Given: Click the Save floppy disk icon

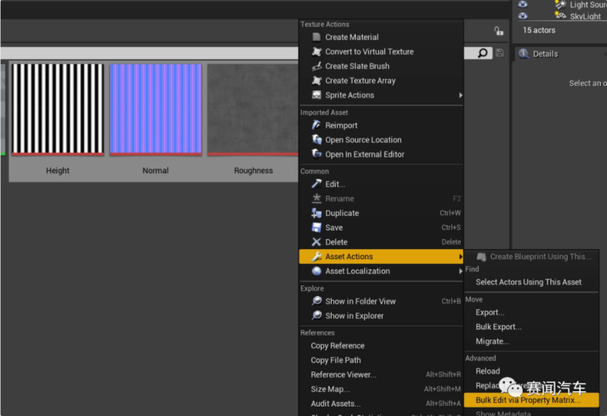Looking at the screenshot, I should coord(316,227).
